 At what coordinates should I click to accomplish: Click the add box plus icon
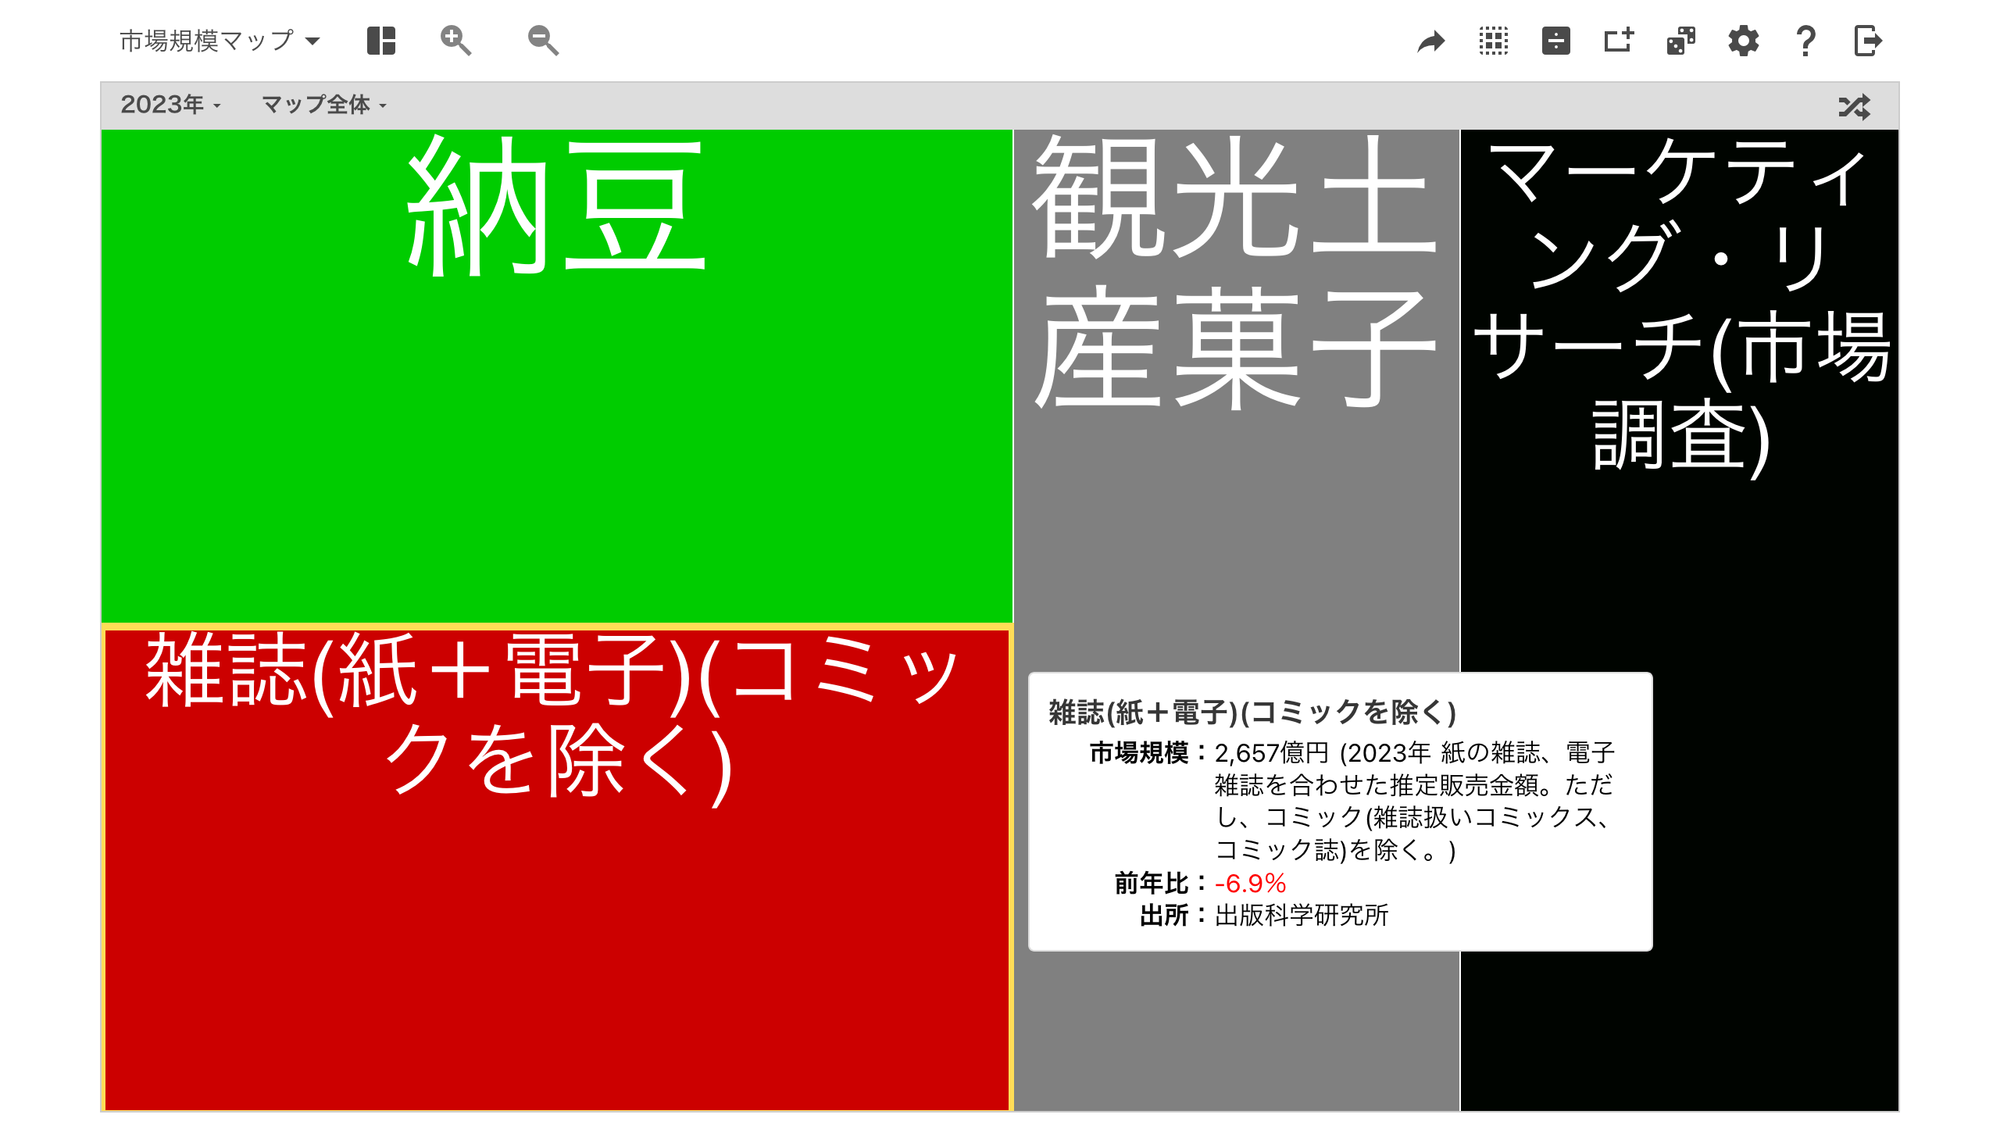(x=1619, y=41)
